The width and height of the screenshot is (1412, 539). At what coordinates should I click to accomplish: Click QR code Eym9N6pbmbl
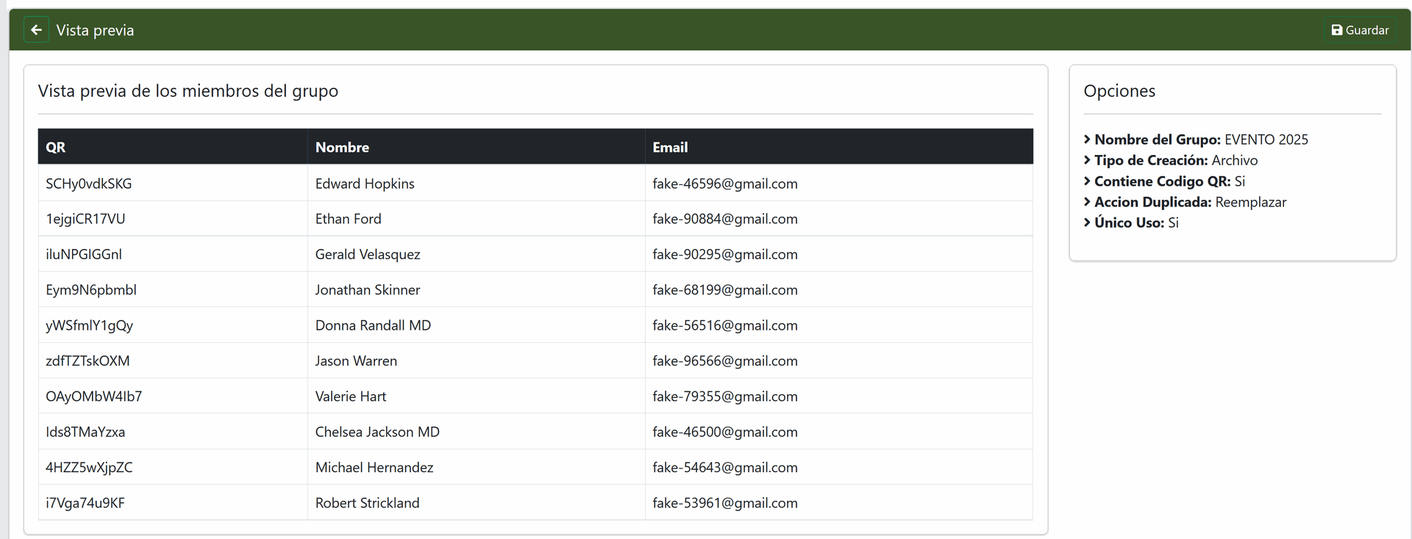[x=91, y=290]
